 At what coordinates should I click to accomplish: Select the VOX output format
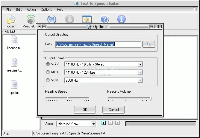48,80
